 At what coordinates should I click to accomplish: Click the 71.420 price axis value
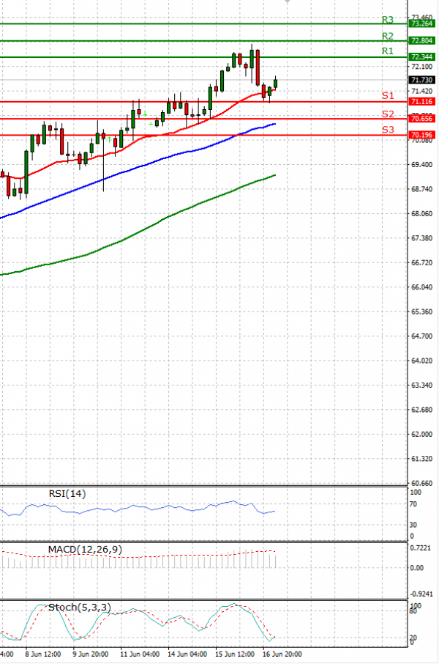421,91
